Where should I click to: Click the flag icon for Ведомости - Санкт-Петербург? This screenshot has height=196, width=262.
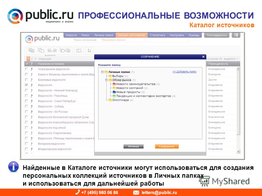click(x=31, y=101)
